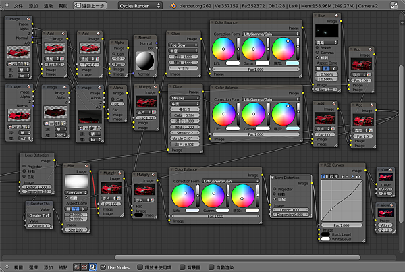Select the G channel in RGB Curves

(331, 177)
